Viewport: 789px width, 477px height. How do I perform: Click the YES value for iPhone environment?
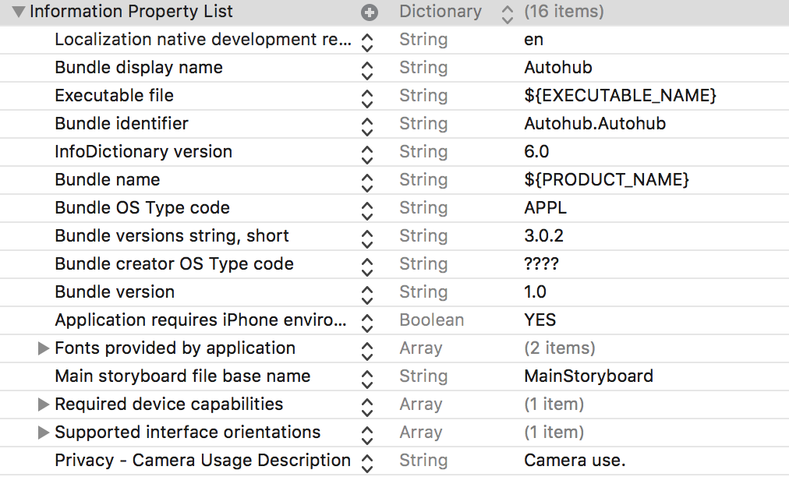540,320
